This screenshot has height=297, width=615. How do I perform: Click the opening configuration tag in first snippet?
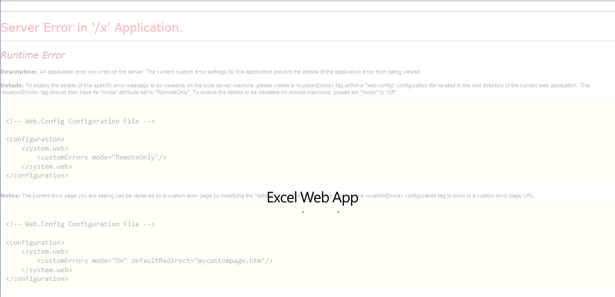click(x=35, y=139)
